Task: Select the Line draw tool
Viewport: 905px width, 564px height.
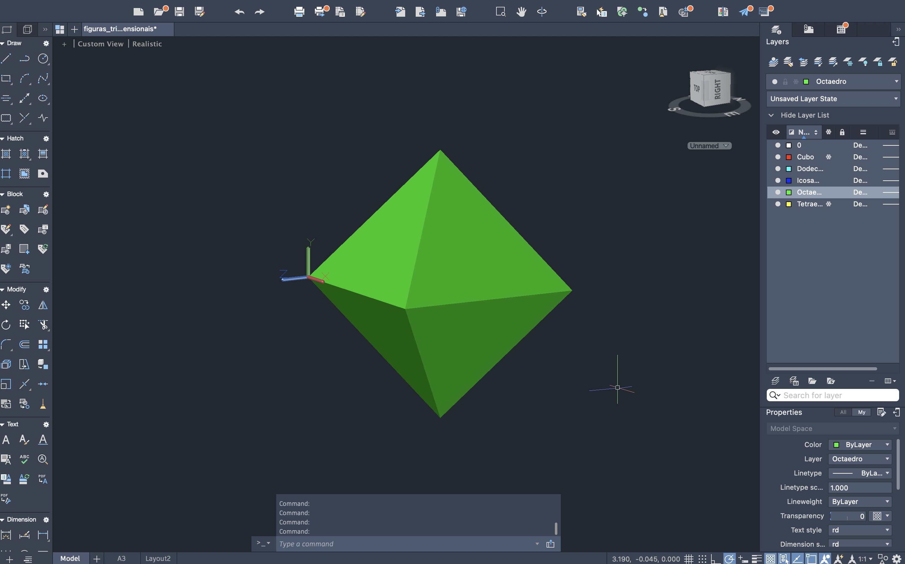Action: click(6, 58)
